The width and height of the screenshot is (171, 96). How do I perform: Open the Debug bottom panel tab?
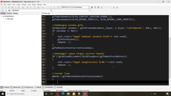(x=37, y=87)
